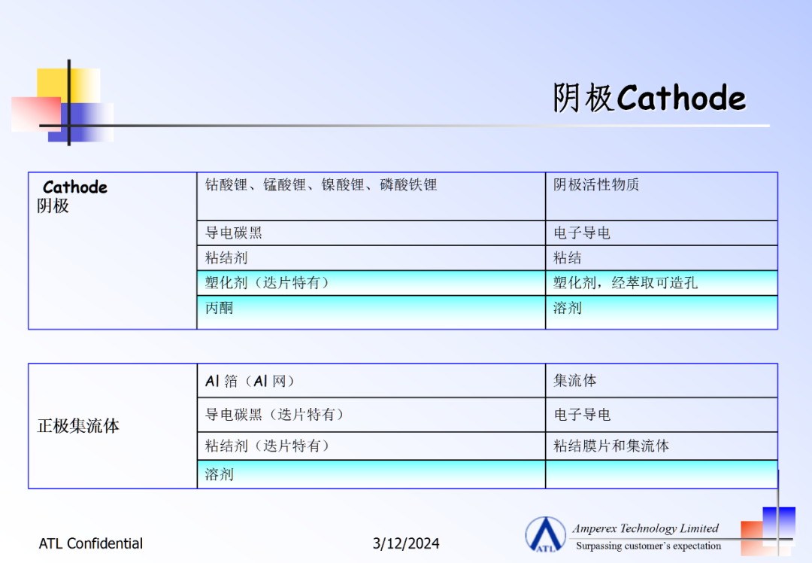
Task: Click the 粘结 function cell
Action: pyautogui.click(x=662, y=257)
